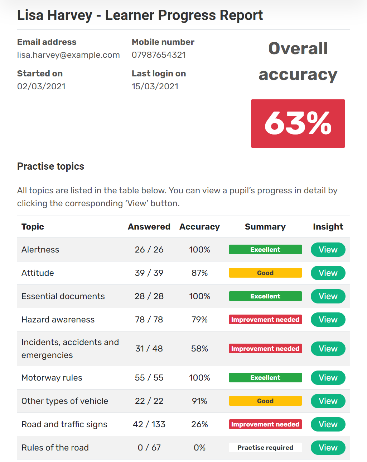Click View for Other types of vehicle
This screenshot has height=462, width=367.
(x=328, y=401)
